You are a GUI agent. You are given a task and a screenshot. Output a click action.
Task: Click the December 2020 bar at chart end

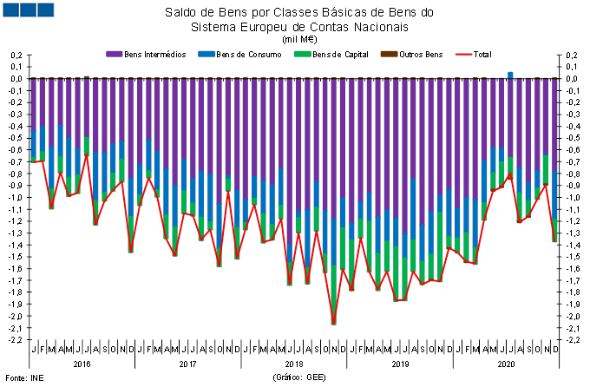554,160
